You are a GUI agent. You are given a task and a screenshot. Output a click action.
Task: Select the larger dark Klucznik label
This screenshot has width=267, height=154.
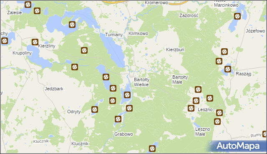pyautogui.click(x=80, y=144)
